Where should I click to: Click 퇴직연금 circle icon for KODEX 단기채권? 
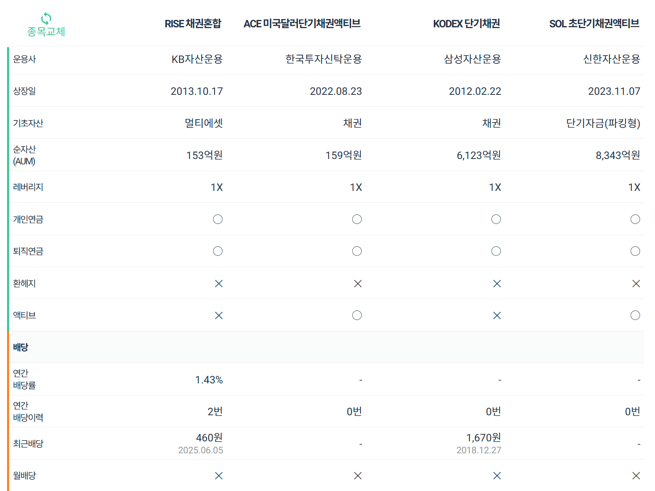496,251
